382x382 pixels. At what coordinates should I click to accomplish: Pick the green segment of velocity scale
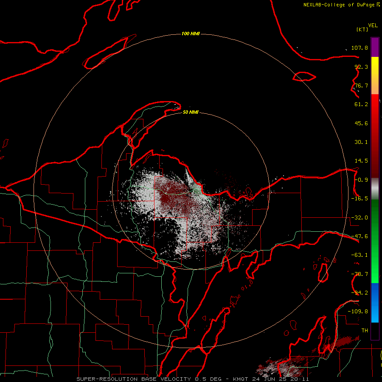pos(375,241)
